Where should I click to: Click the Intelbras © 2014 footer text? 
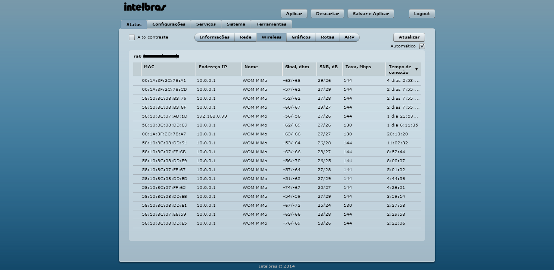coord(277,266)
